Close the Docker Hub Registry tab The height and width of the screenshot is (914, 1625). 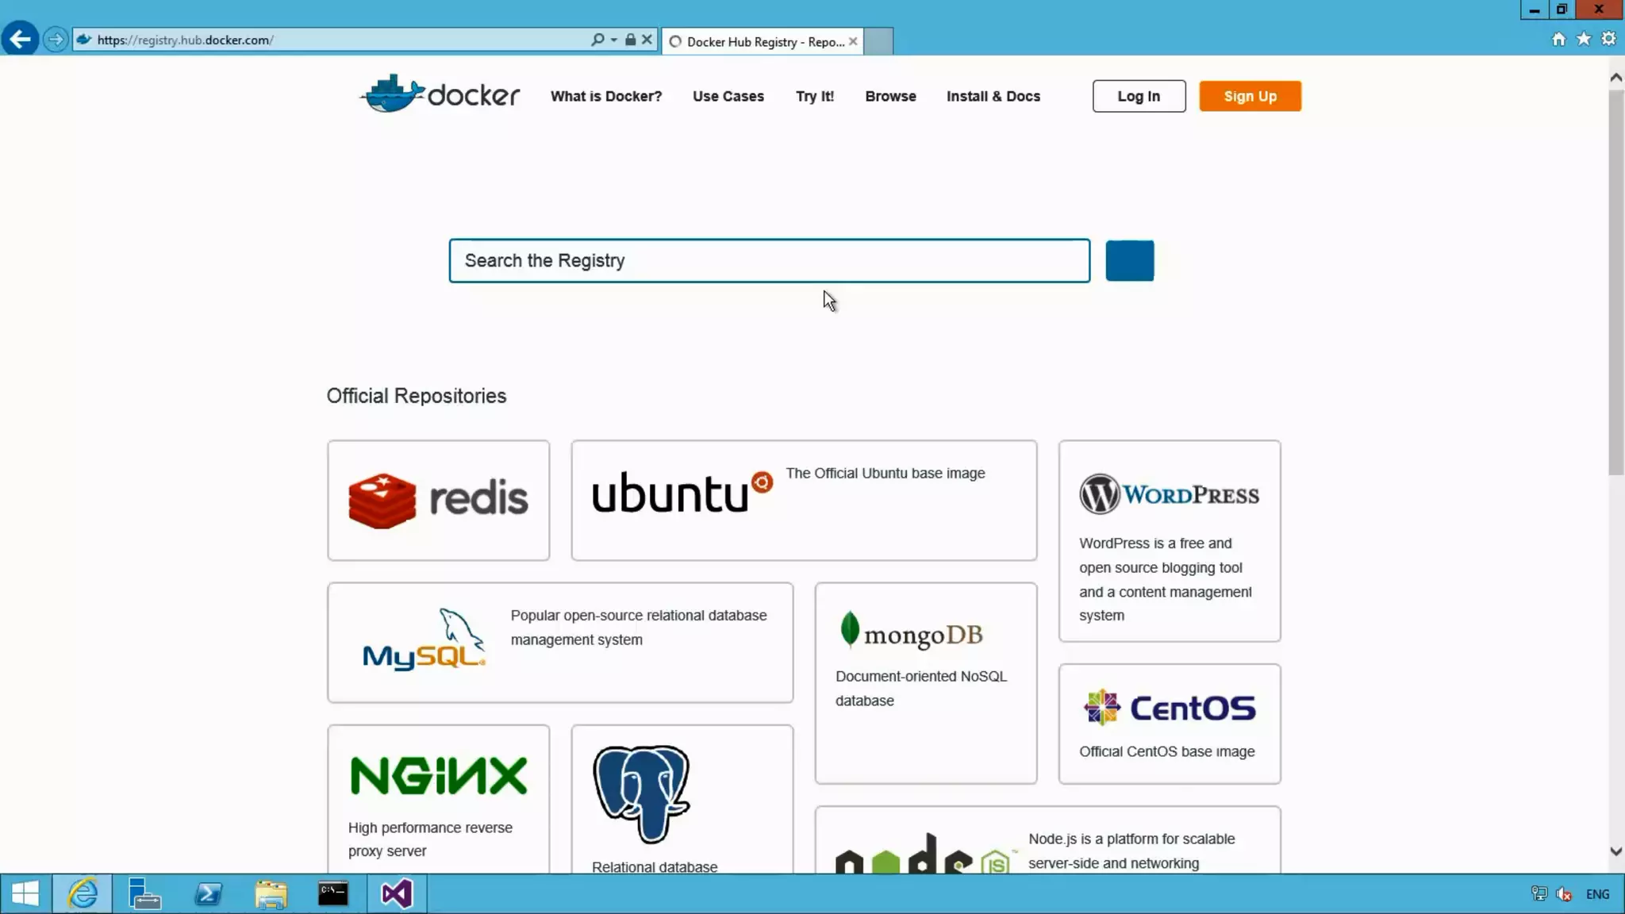(x=853, y=41)
